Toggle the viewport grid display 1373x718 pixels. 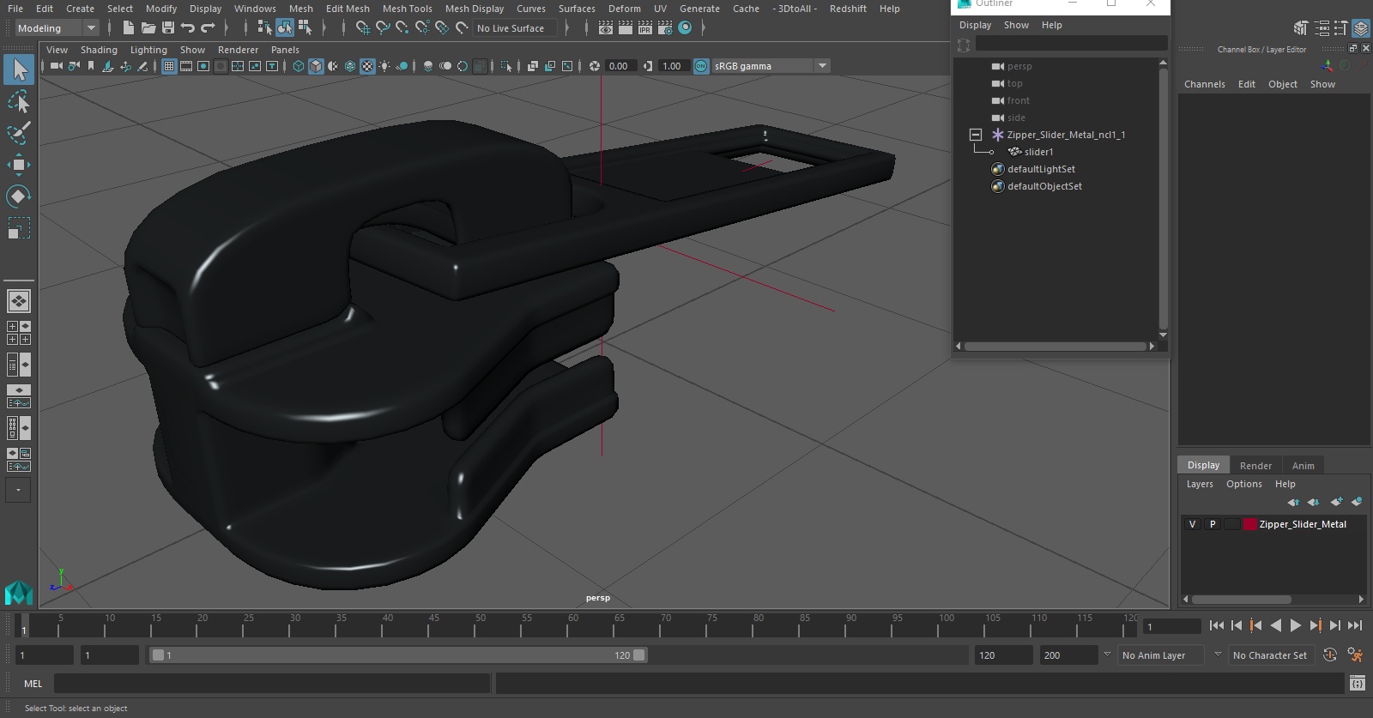click(169, 66)
